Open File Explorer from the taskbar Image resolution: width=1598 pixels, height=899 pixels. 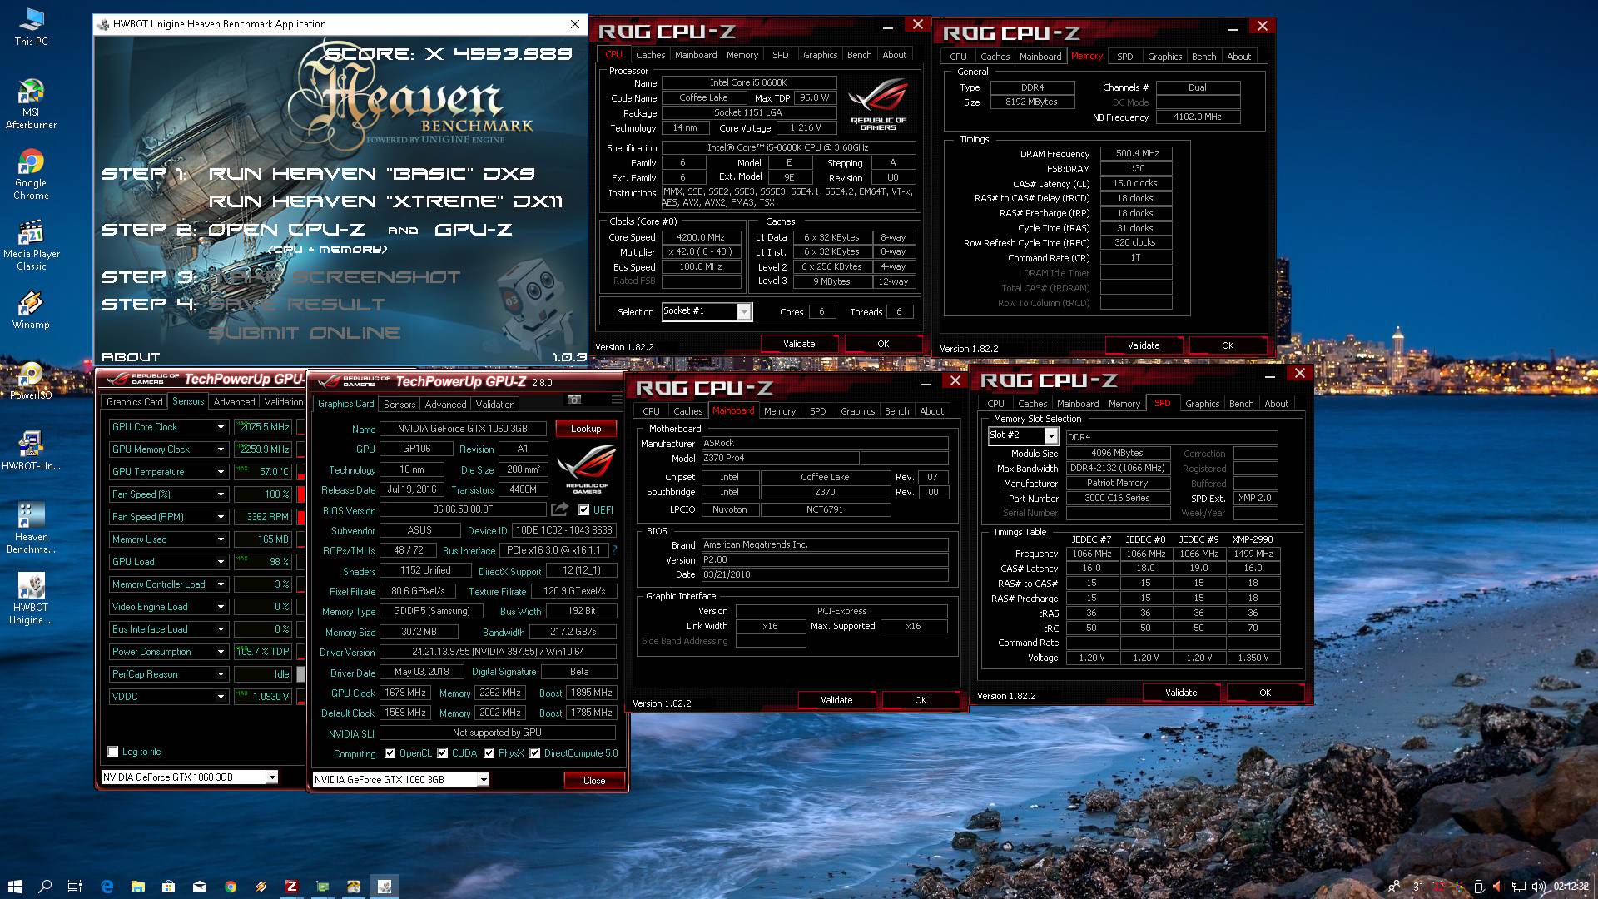137,887
